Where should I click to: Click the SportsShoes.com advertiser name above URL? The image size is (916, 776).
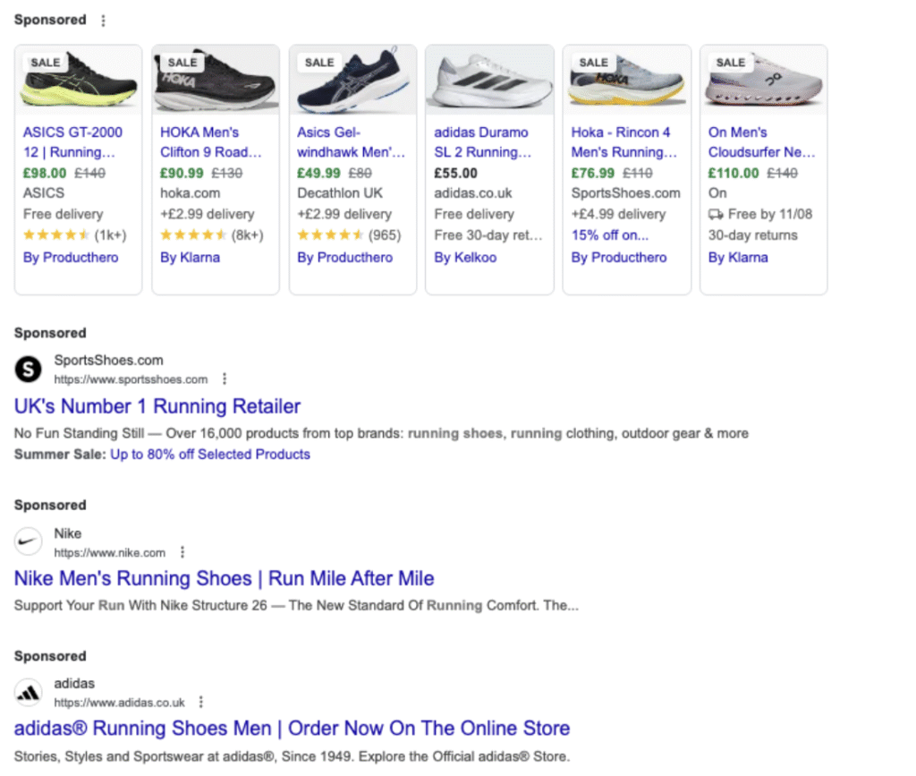(108, 361)
